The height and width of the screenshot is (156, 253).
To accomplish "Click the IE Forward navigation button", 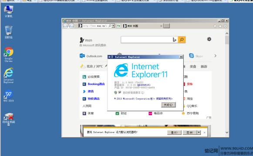I will coord(71,26).
